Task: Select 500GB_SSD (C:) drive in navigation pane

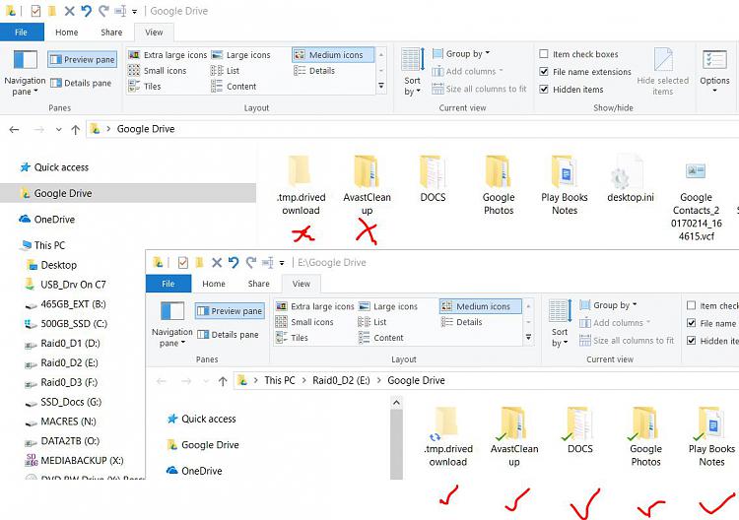Action: 66,324
